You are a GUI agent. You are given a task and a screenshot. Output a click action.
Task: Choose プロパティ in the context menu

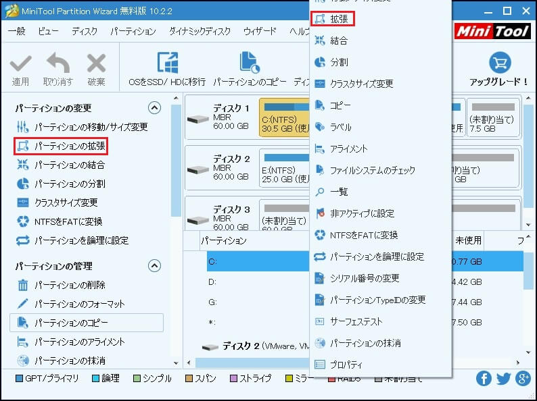[x=380, y=365]
